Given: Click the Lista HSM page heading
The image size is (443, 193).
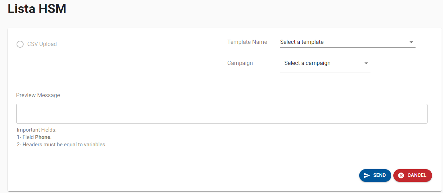Looking at the screenshot, I should coord(37,8).
